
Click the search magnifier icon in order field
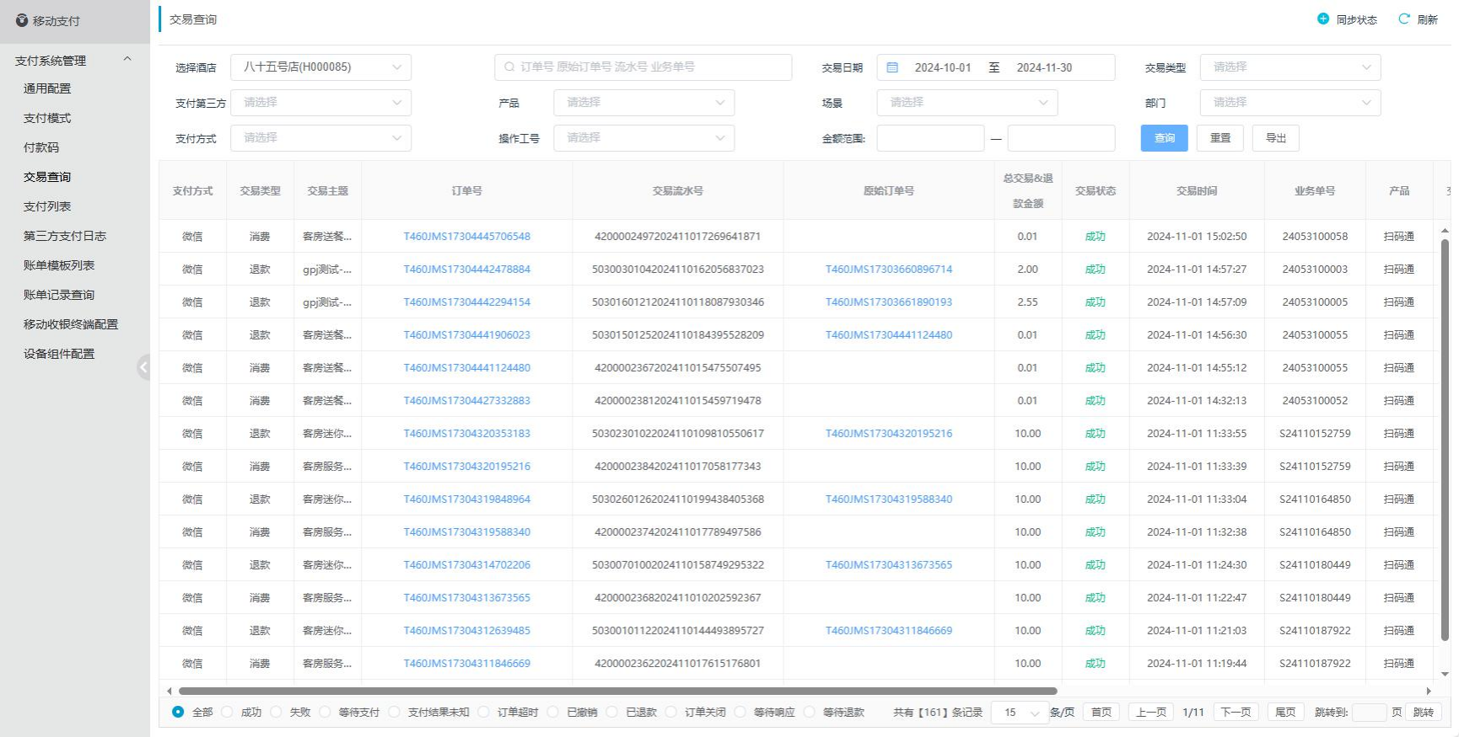pos(509,67)
